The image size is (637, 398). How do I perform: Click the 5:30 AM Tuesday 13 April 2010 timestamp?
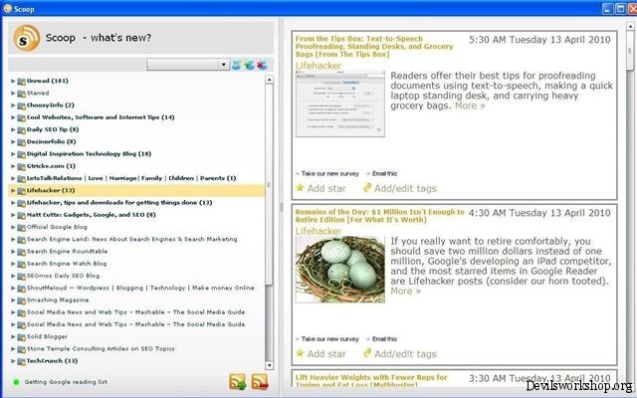pos(539,40)
